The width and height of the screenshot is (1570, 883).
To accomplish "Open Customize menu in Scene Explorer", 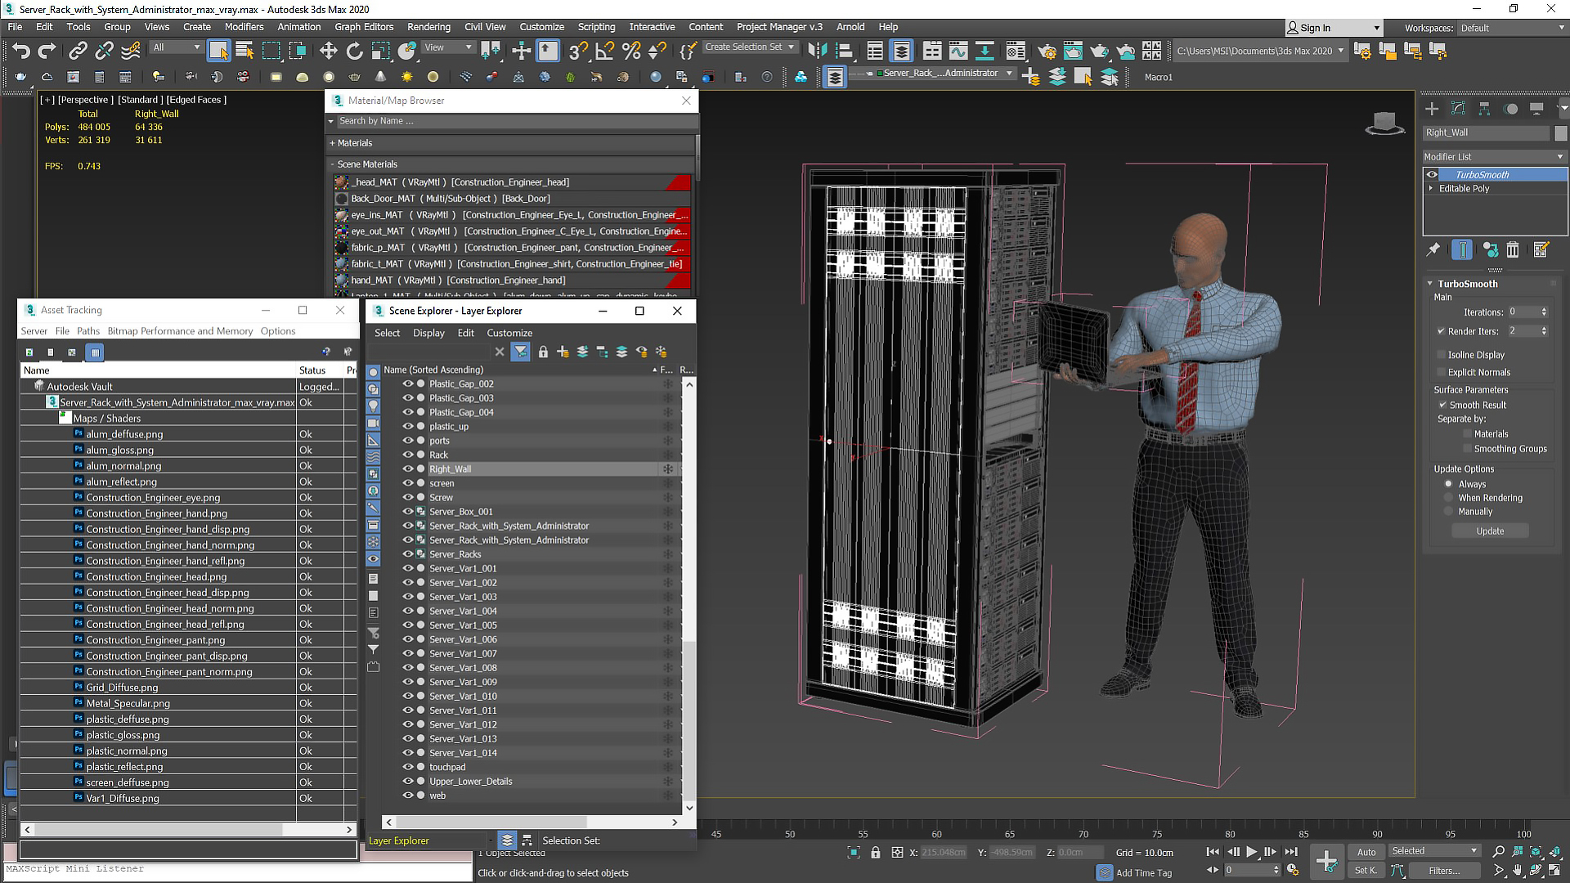I will (509, 333).
